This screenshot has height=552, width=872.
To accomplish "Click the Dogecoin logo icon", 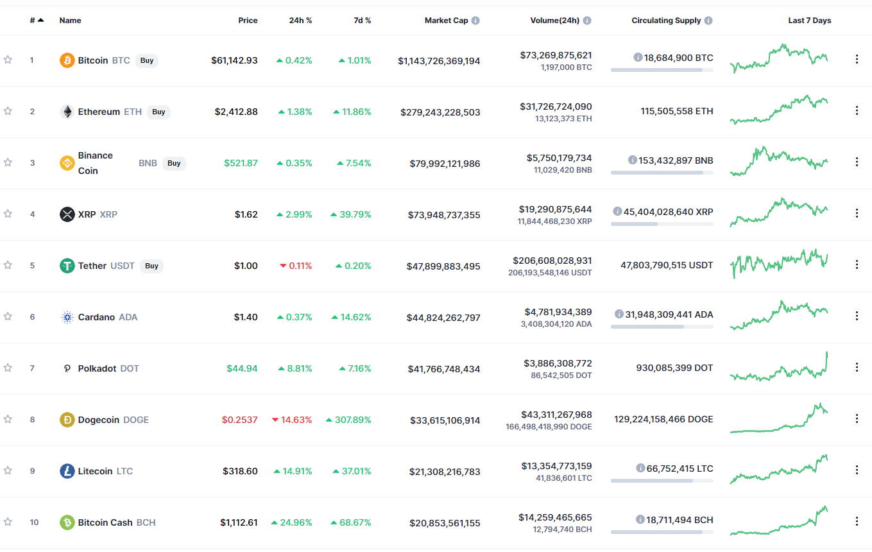I will 67,420.
